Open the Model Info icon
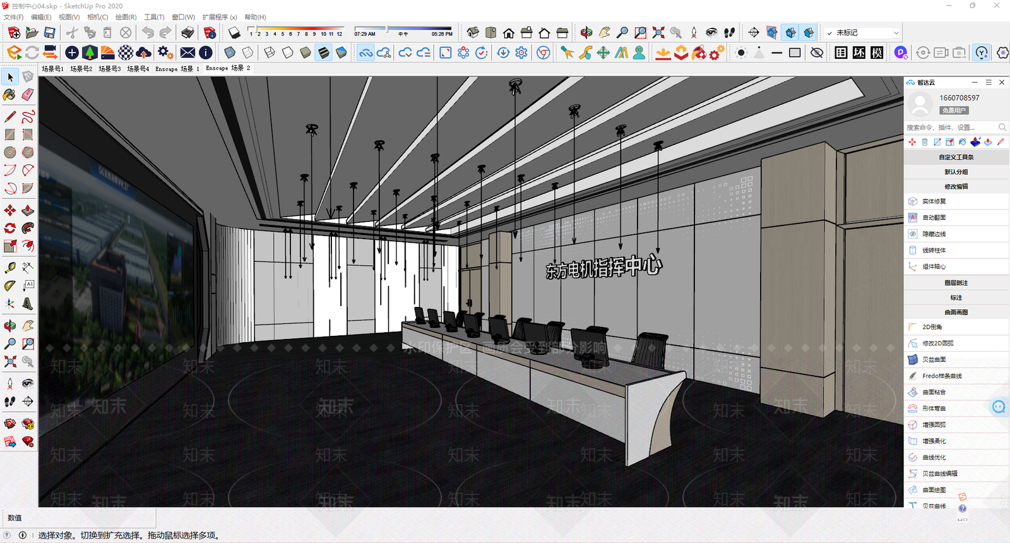The image size is (1010, 543). (210, 32)
